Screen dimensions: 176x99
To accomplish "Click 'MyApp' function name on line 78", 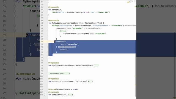I will (54, 65).
